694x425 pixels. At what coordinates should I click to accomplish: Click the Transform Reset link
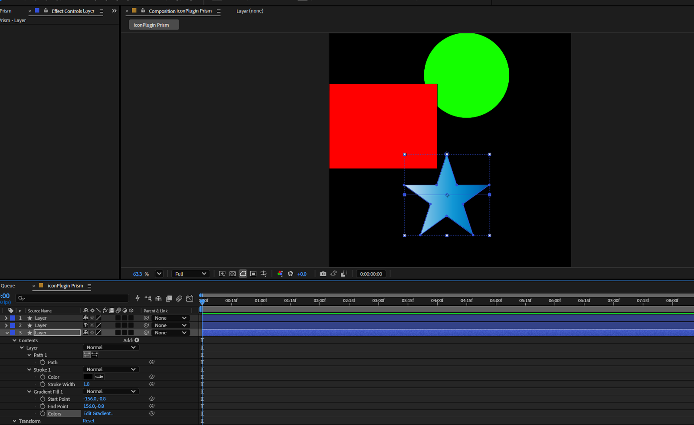(88, 421)
